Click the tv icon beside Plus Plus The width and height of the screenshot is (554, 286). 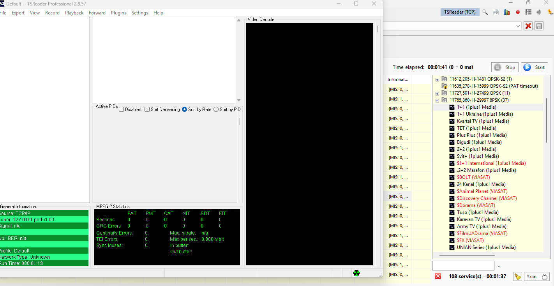point(452,135)
